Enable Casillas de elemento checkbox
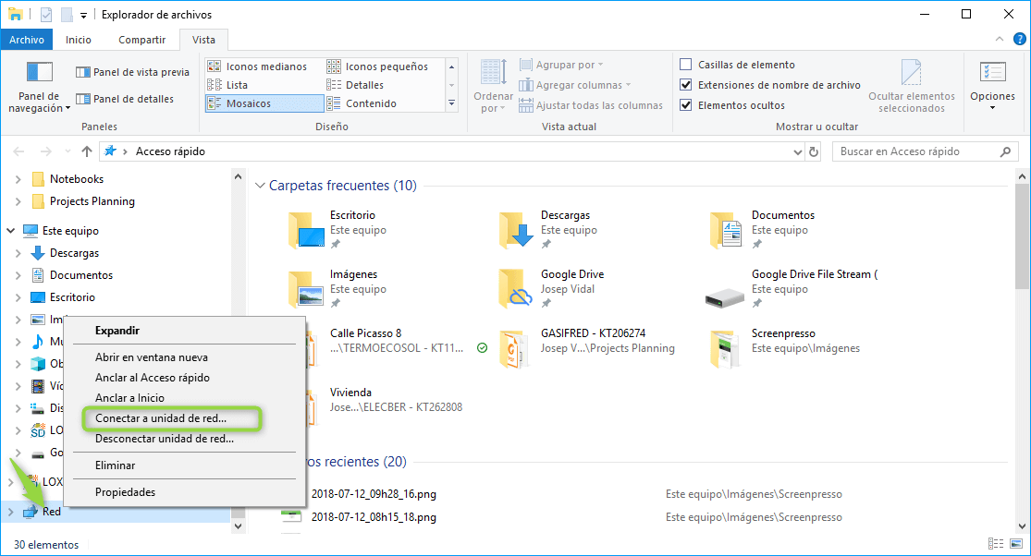 coord(686,65)
